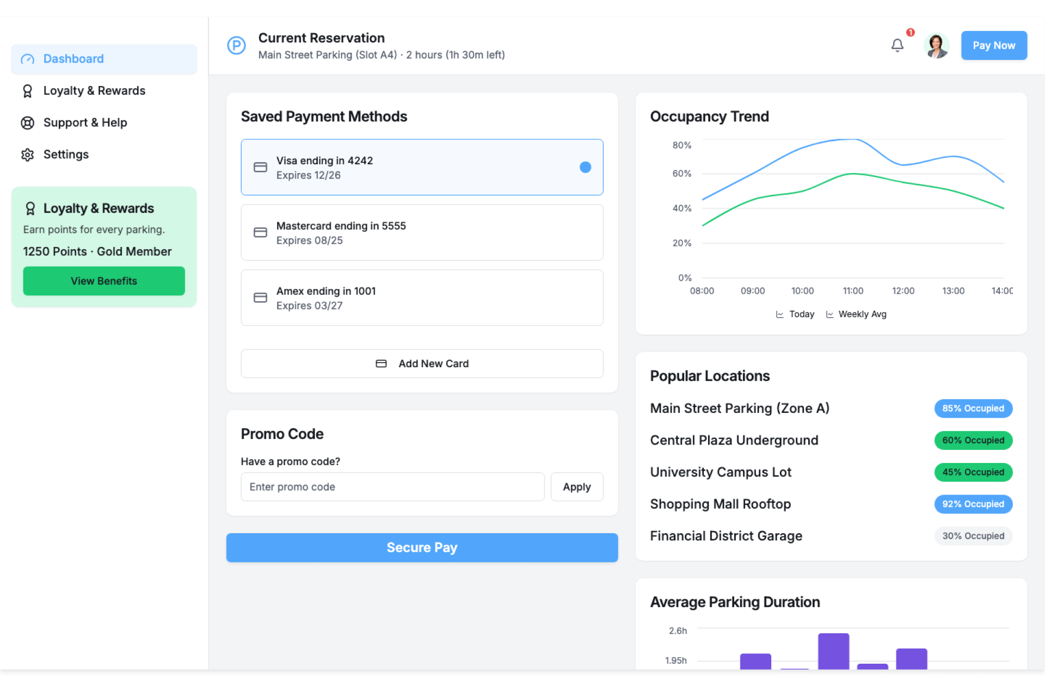Click the Enter promo code field
This screenshot has height=679, width=1045.
click(x=392, y=487)
